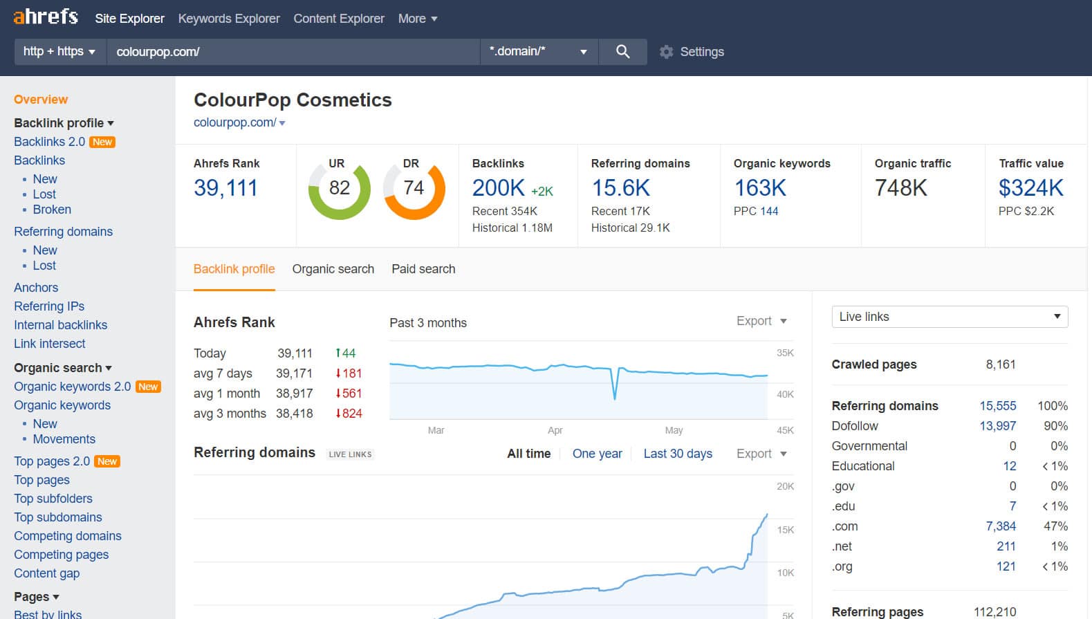Click the Backlinks count 200K
Screen dimensions: 1092x619
(499, 188)
